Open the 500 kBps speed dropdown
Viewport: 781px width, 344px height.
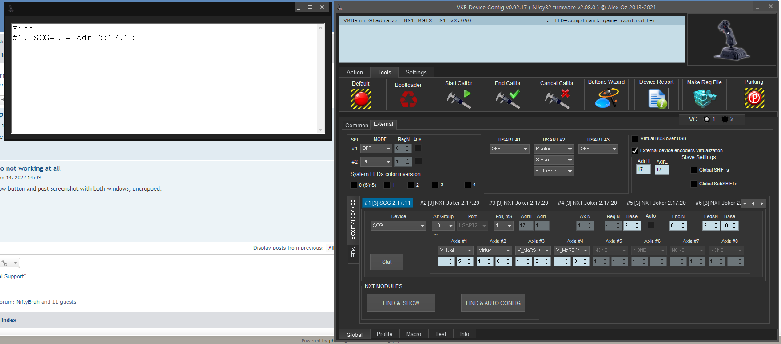click(554, 171)
